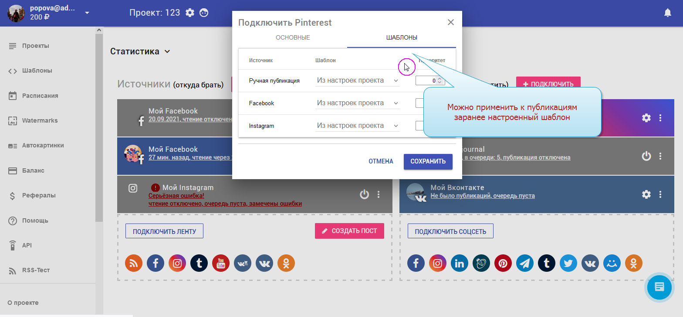Click priority number field for Ручная публикация
The width and height of the screenshot is (683, 317).
[427, 80]
